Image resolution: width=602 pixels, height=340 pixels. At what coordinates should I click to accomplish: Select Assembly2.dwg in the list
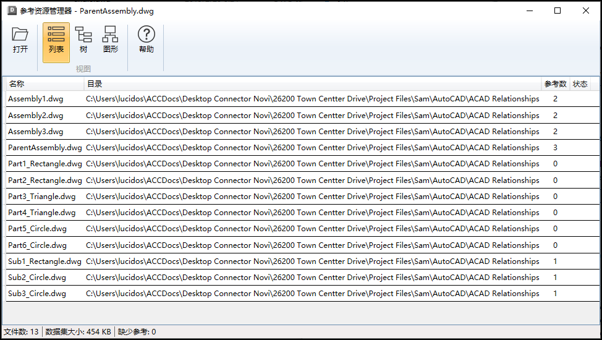click(x=36, y=115)
